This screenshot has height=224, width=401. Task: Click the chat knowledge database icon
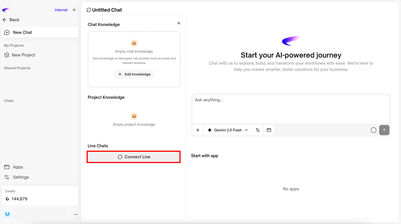point(134,43)
